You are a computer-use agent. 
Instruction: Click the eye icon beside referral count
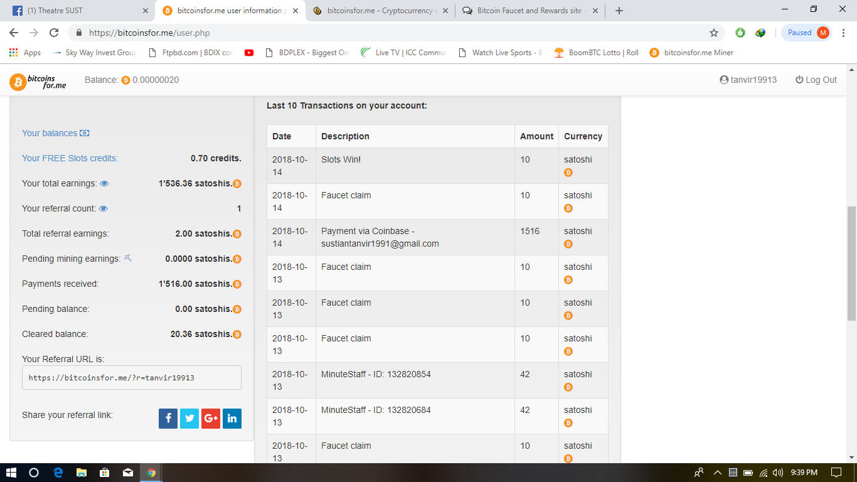click(x=104, y=208)
